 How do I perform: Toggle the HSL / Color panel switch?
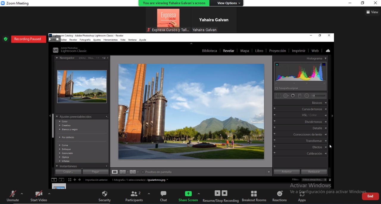(274, 115)
